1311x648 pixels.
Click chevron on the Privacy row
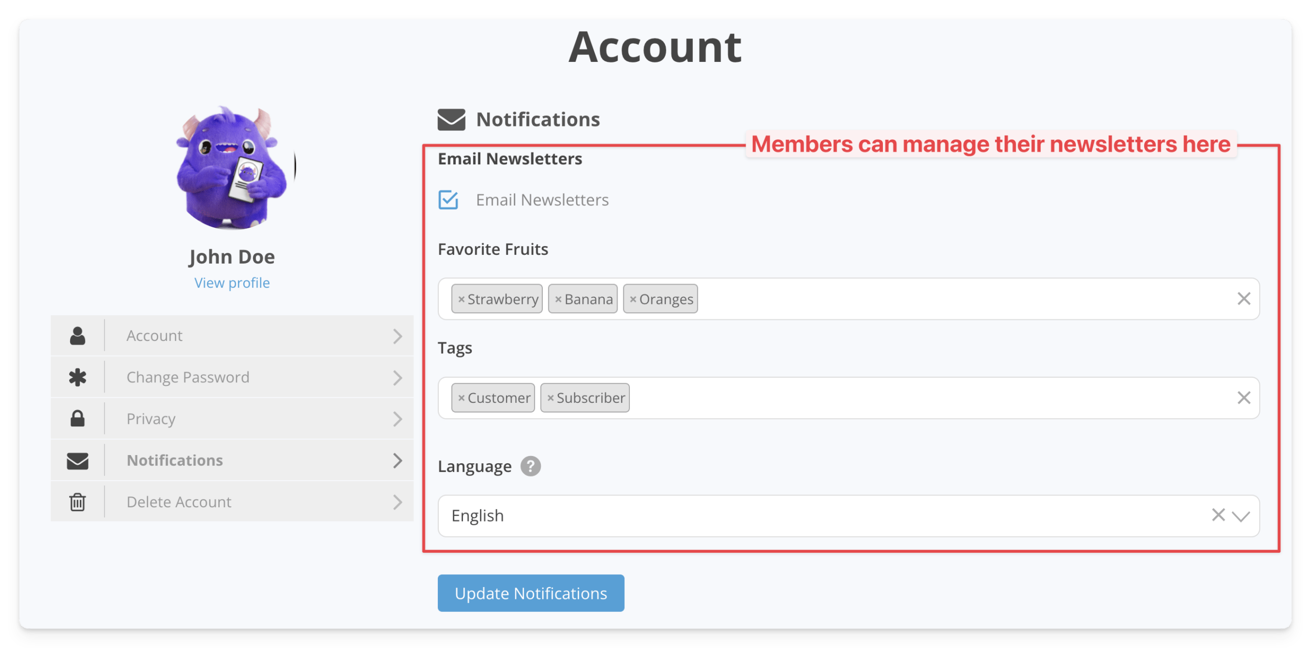(x=397, y=419)
